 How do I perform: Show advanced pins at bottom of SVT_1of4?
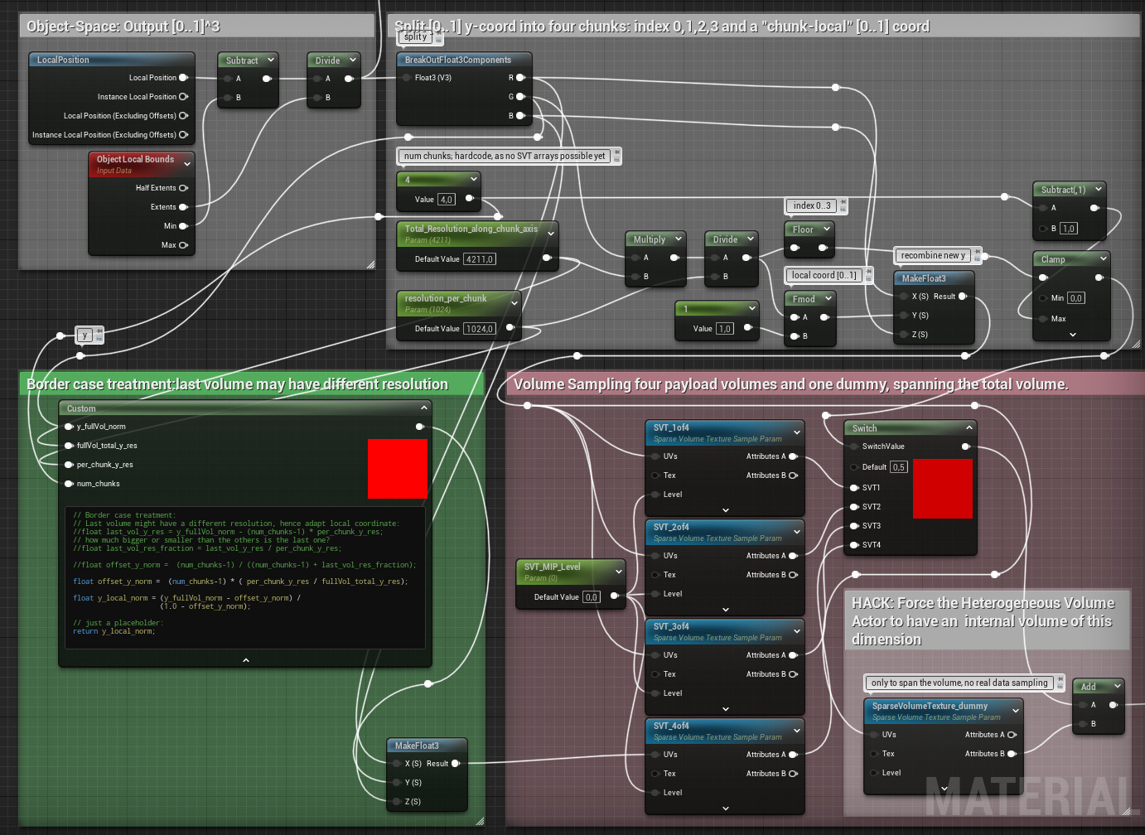(725, 510)
